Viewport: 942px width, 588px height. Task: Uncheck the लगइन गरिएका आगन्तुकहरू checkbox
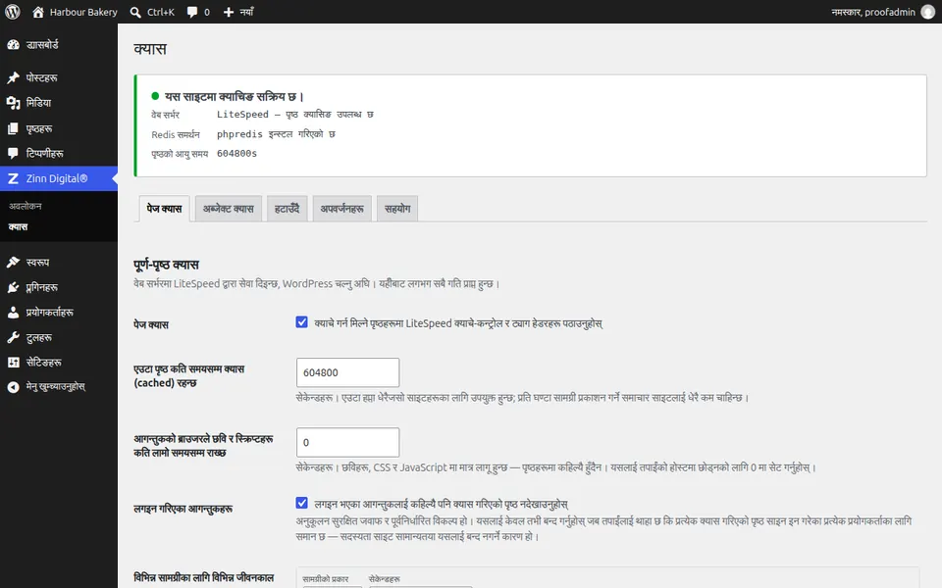(x=301, y=503)
